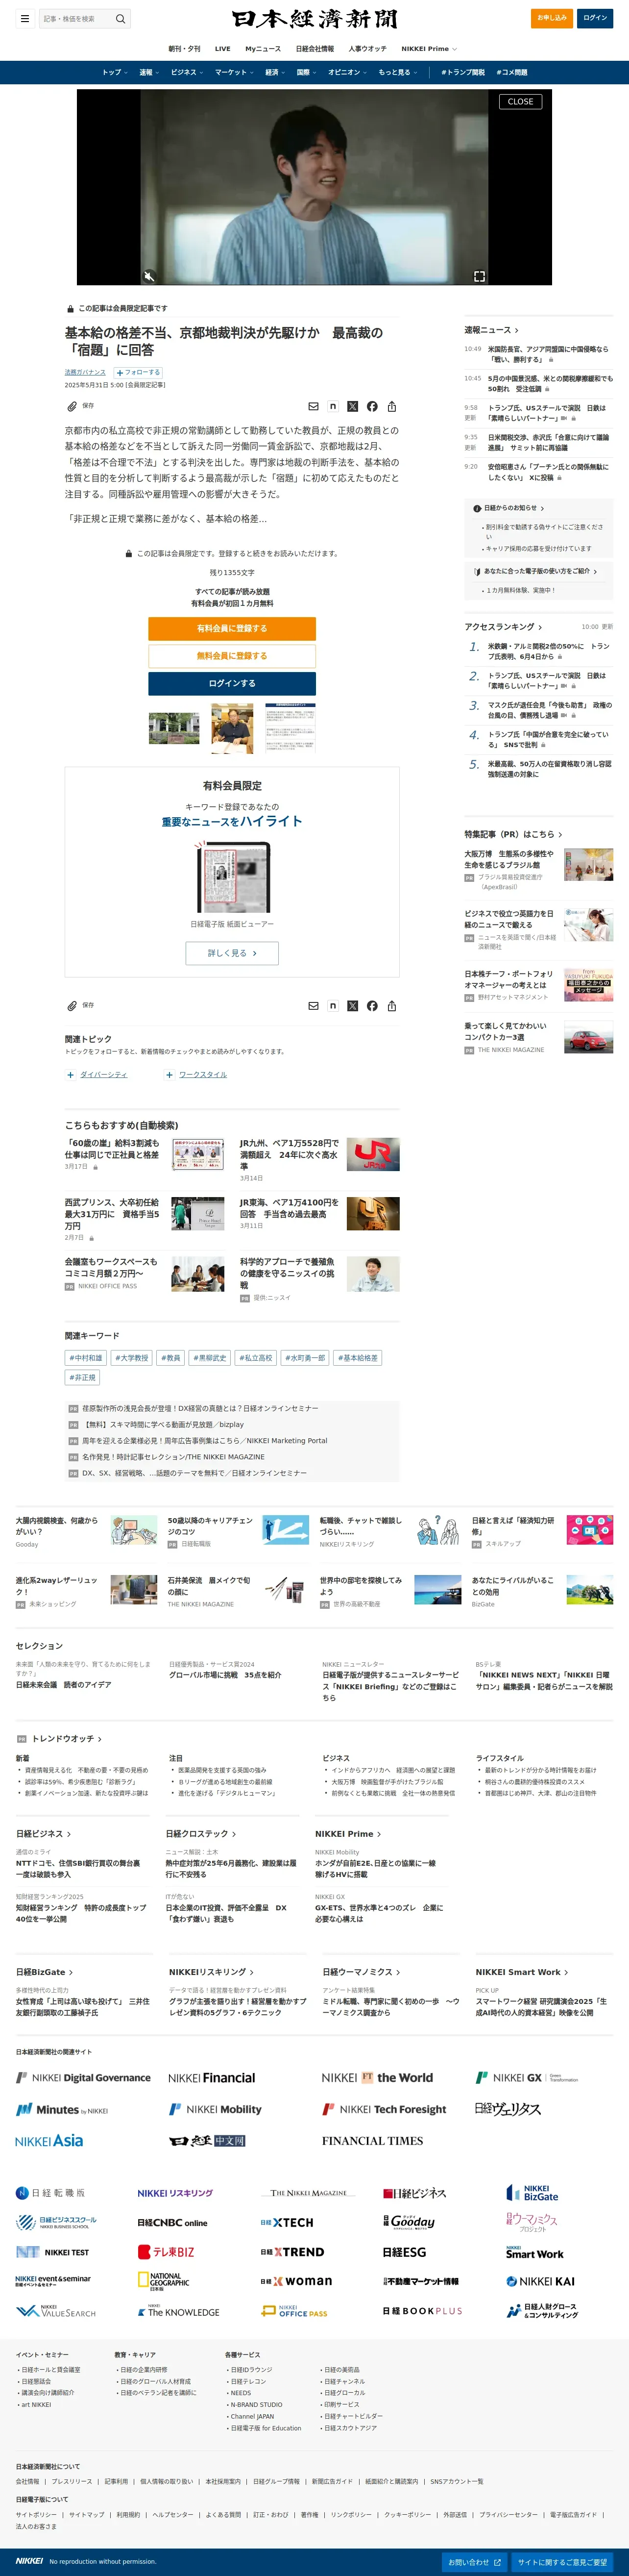The height and width of the screenshot is (2576, 629).
Task: Follow ワークスタイル topic plus icon
Action: coord(169,1075)
